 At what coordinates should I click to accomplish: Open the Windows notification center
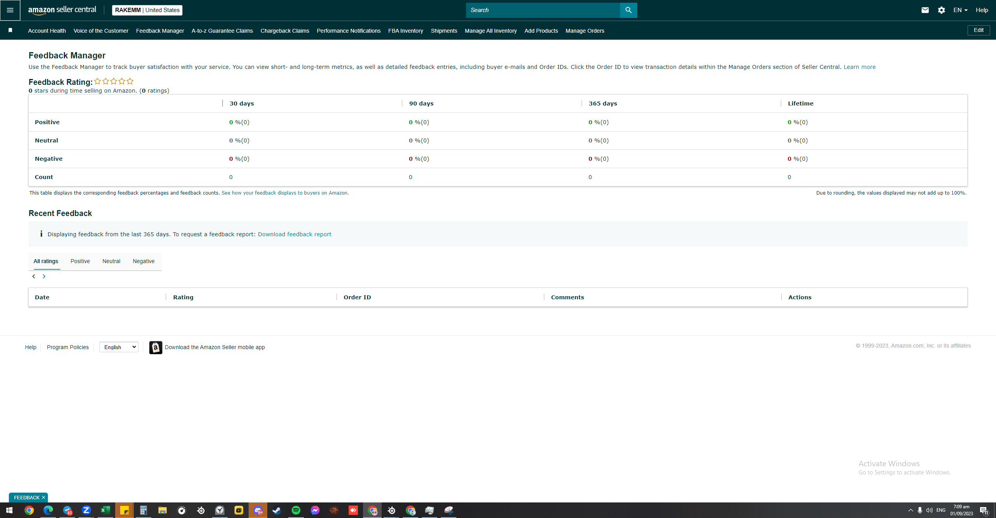pos(984,511)
